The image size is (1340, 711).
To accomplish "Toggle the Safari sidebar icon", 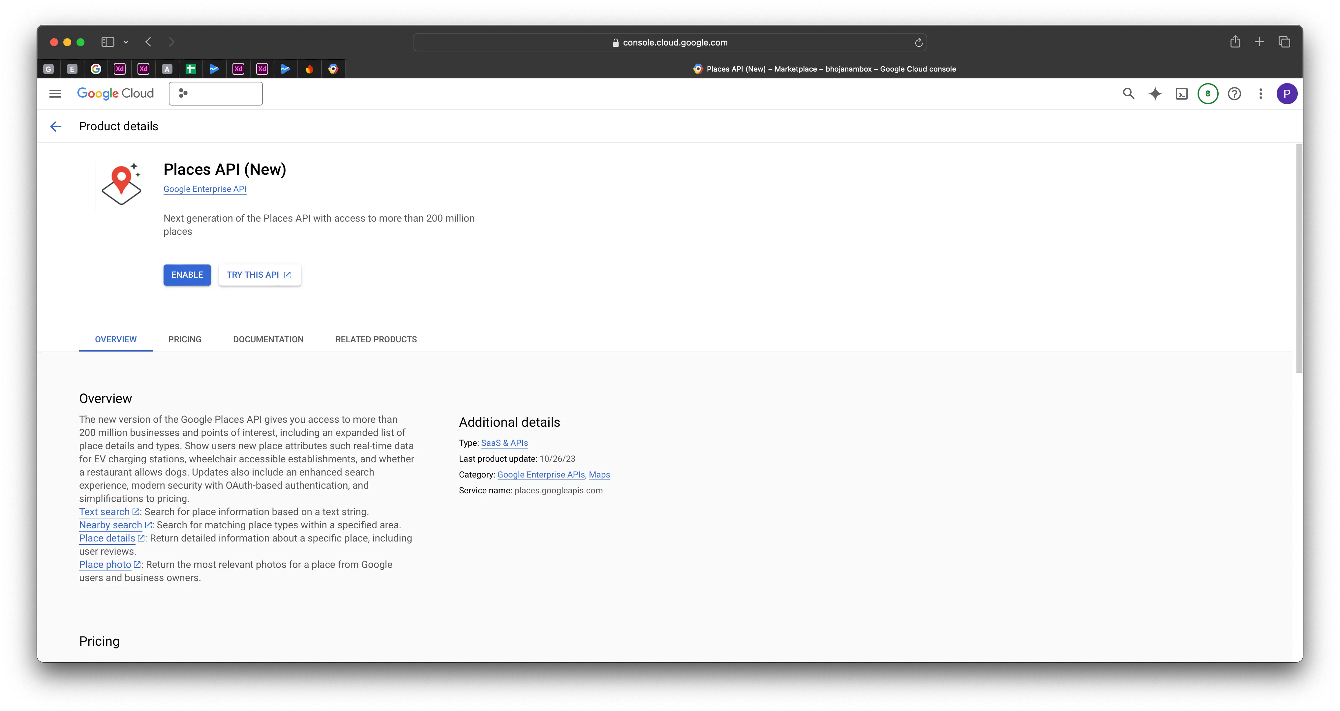I will [x=108, y=42].
